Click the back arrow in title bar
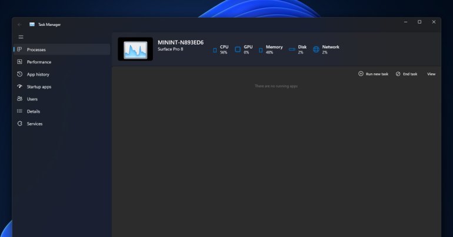Image resolution: width=453 pixels, height=237 pixels. coord(20,24)
